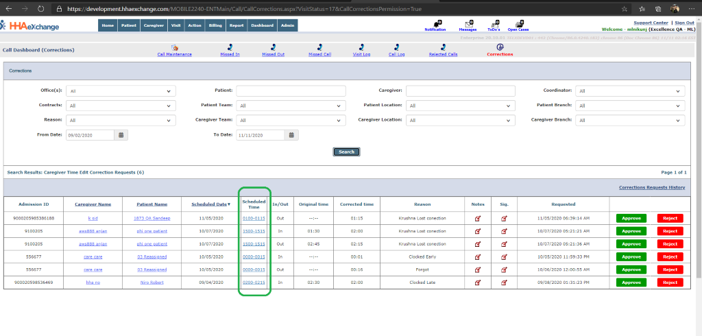Open the From Date calendar picker

[x=121, y=135]
